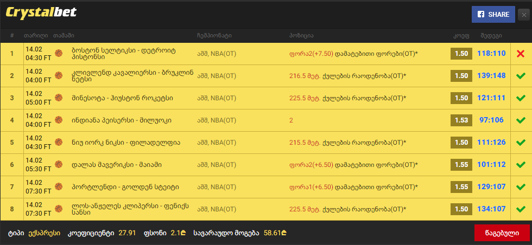
Task: Close the bet slip dialog
Action: [x=524, y=15]
